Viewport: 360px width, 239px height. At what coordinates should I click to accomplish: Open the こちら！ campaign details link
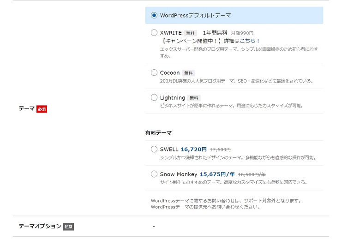coord(250,41)
